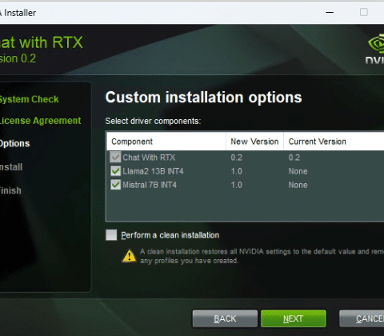Select the Install step in sidebar
The height and width of the screenshot is (336, 384).
(x=11, y=167)
